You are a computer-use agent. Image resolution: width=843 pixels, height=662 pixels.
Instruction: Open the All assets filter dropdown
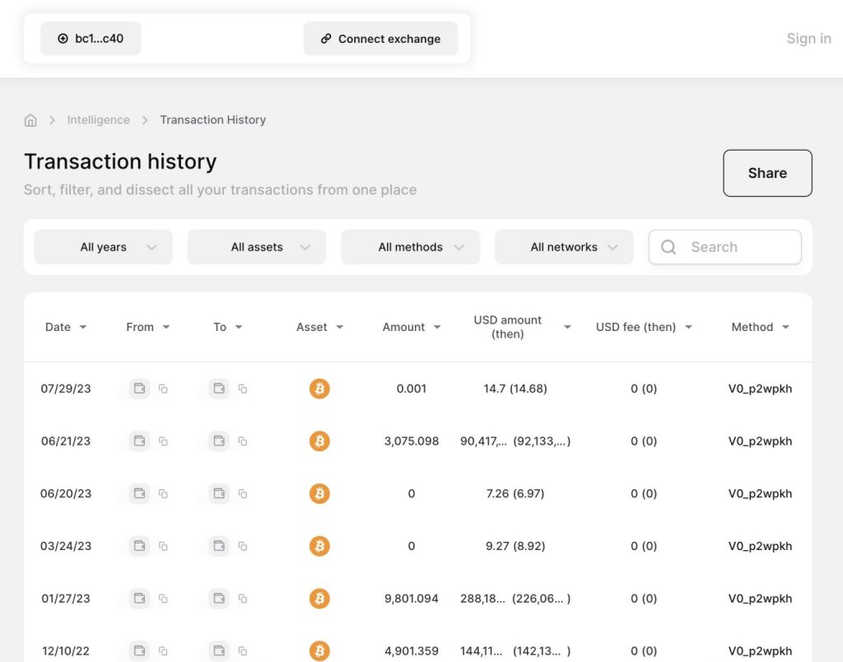coord(257,247)
